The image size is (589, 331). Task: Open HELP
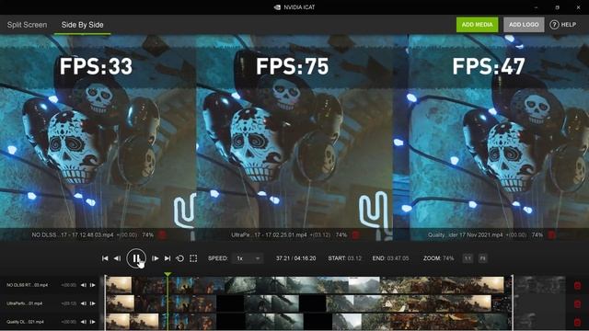(x=562, y=25)
